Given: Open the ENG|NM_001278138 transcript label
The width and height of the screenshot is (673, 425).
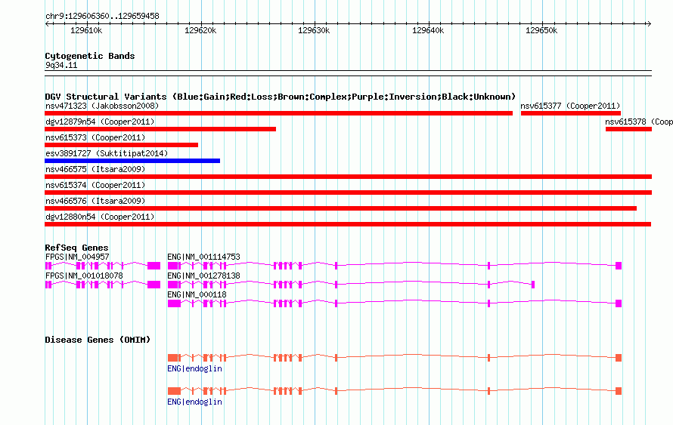Looking at the screenshot, I should click(x=204, y=276).
